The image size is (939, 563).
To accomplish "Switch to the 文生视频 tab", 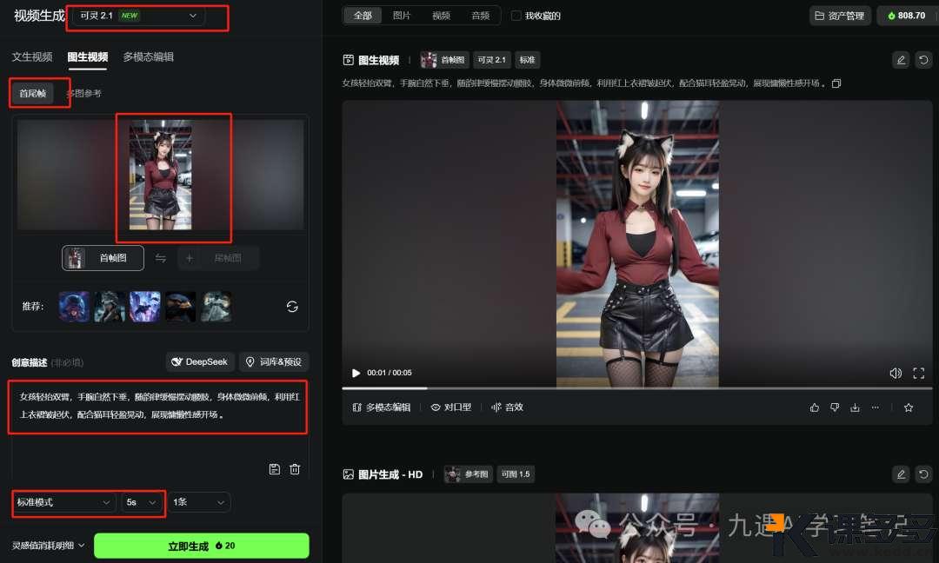I will (32, 57).
